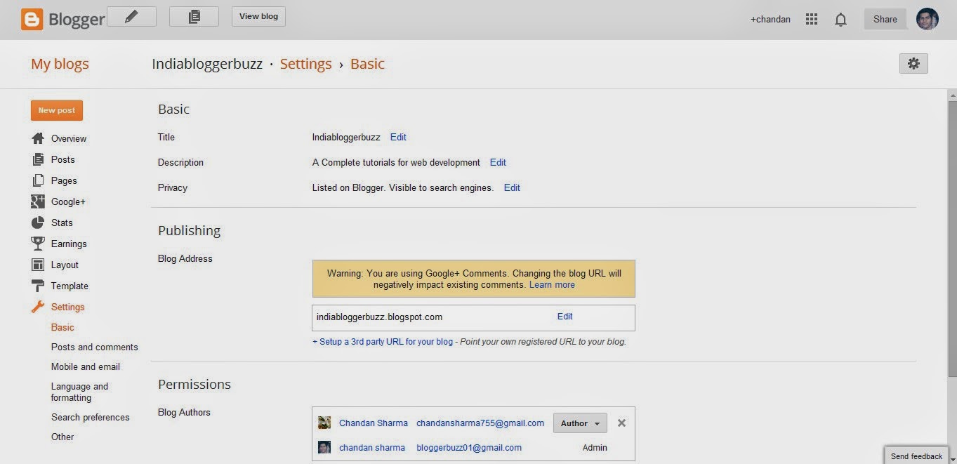Screen dimensions: 957x464
Task: Edit the blog address URL
Action: 565,317
